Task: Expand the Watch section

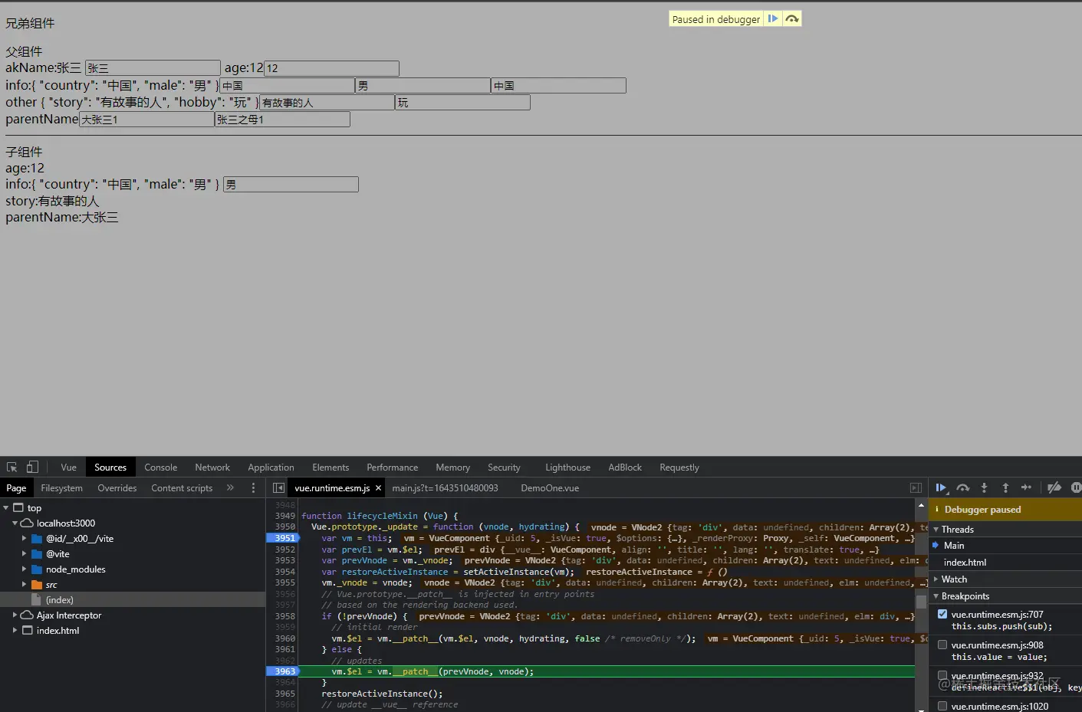Action: click(x=954, y=579)
